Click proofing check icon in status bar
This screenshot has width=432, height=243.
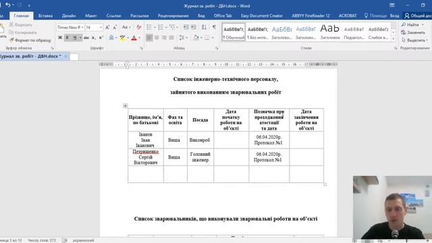pos(65,240)
